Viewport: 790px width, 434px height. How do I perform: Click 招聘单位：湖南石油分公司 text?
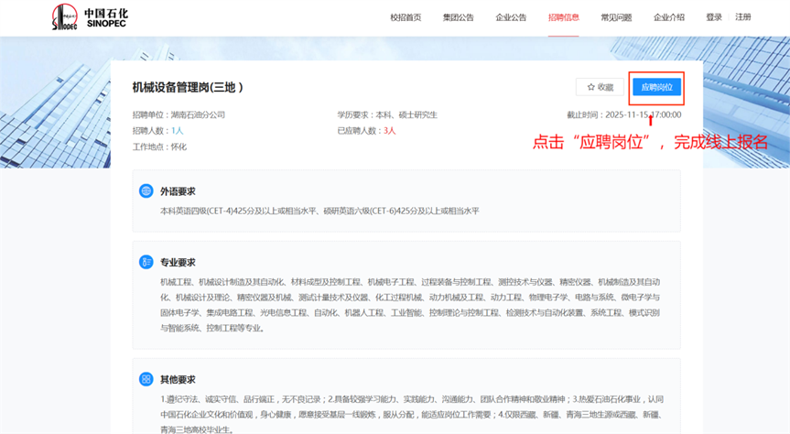coord(179,115)
